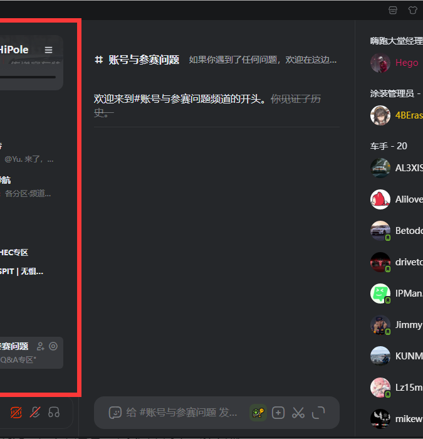The height and width of the screenshot is (439, 423).
Task: Open the store icon in top bar
Action: click(393, 11)
